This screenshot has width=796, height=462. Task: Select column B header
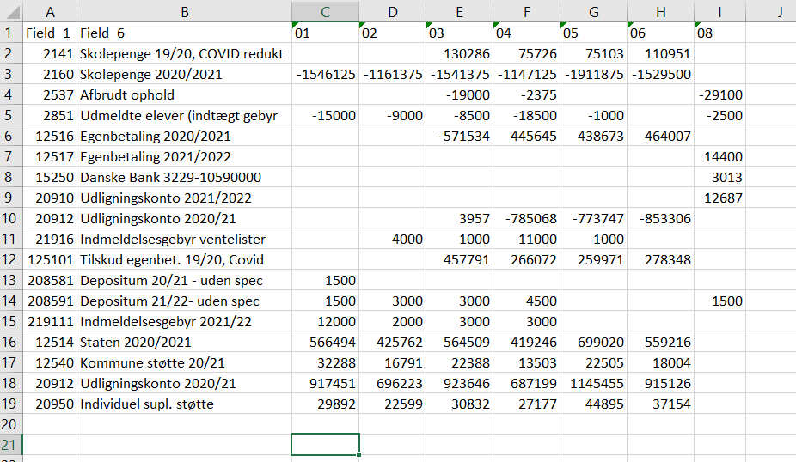coord(184,12)
